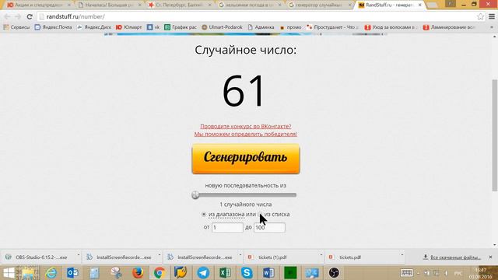Click the Windows Start button
The width and height of the screenshot is (498, 280).
(x=9, y=273)
